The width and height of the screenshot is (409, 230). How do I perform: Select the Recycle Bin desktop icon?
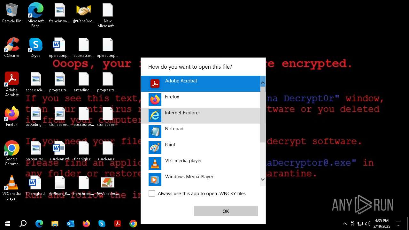(12, 13)
